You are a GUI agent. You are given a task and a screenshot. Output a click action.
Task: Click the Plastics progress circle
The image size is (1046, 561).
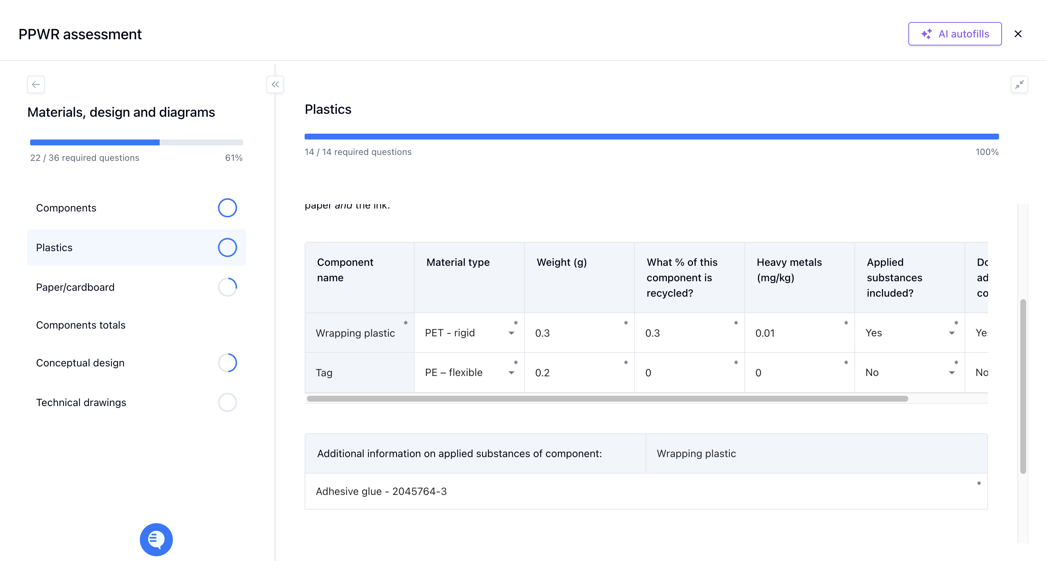click(228, 247)
